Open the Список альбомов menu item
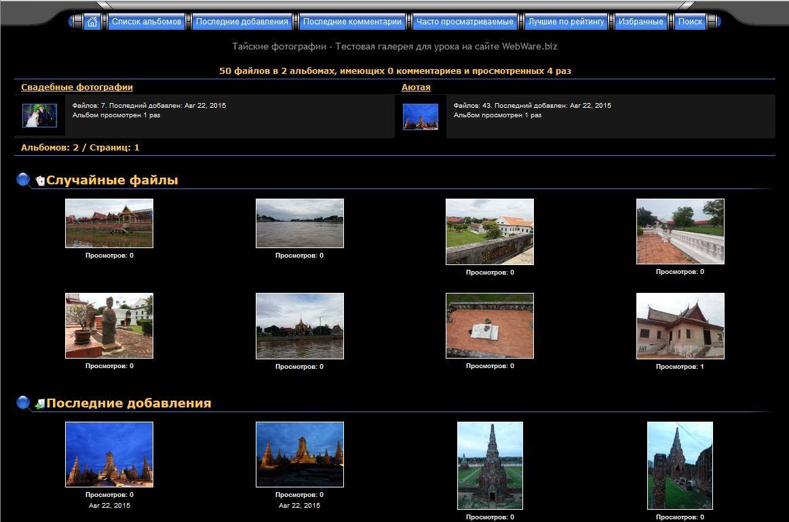The width and height of the screenshot is (789, 522). point(147,22)
